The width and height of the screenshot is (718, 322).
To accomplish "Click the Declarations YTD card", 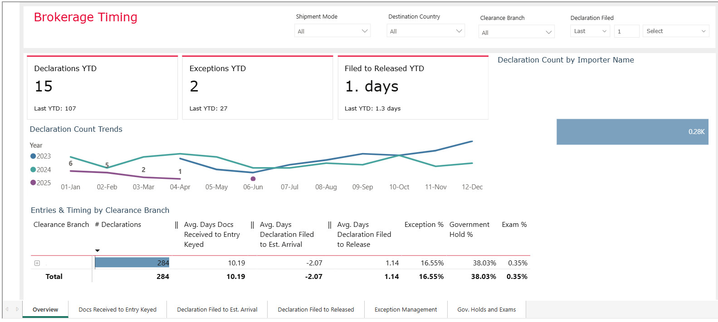I will tap(102, 88).
